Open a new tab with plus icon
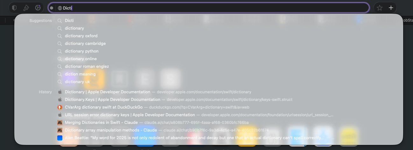 [391, 8]
